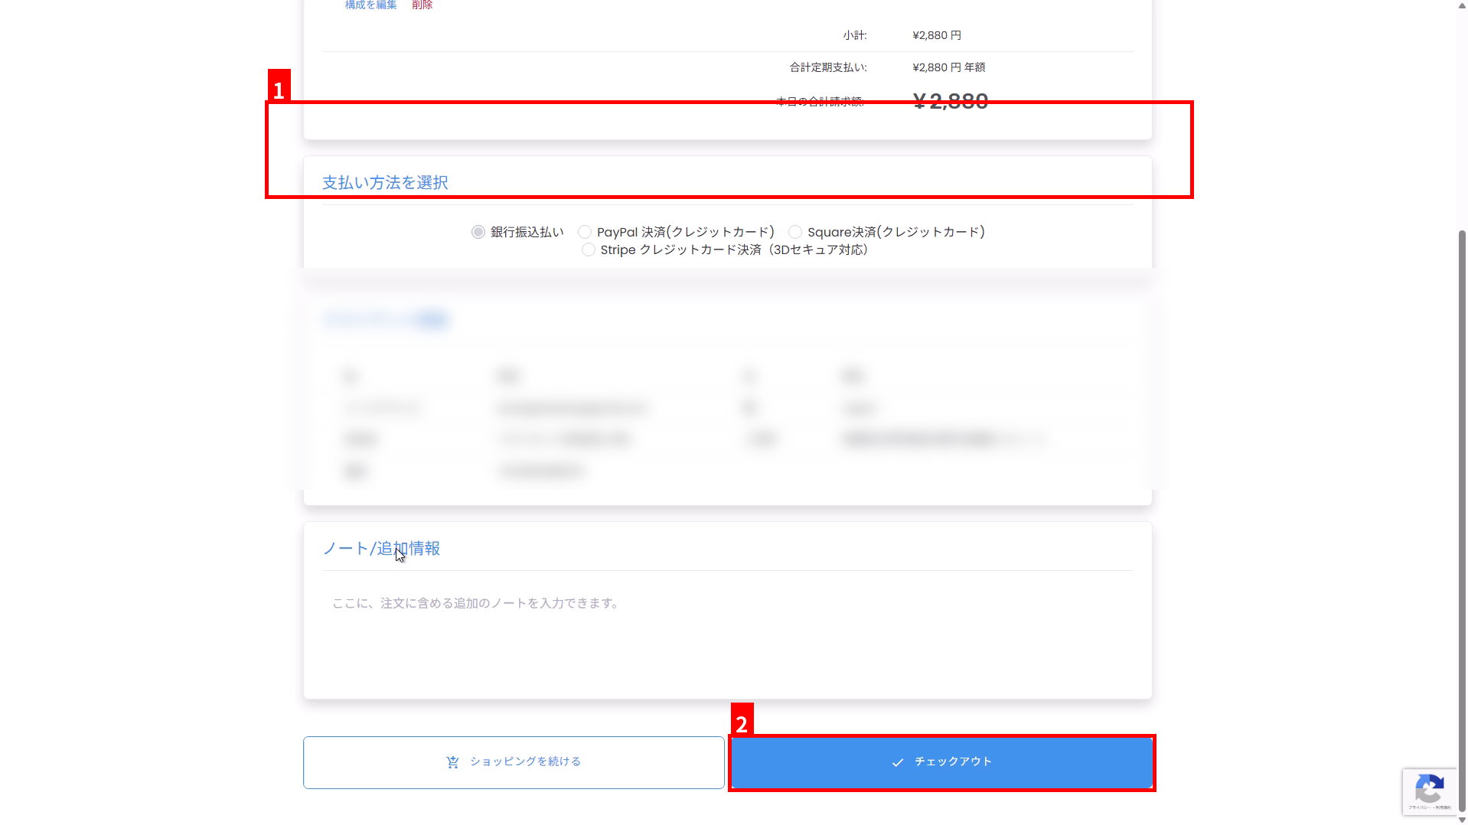Viewport: 1468px width, 825px height.
Task: Click the large ¥2,880 total amount
Action: tap(950, 101)
